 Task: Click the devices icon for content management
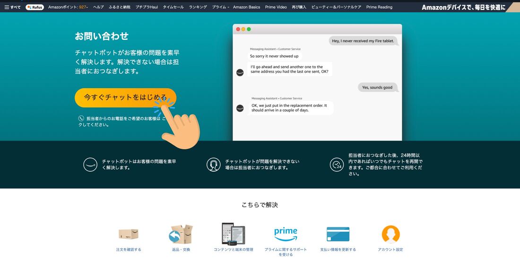point(234,234)
